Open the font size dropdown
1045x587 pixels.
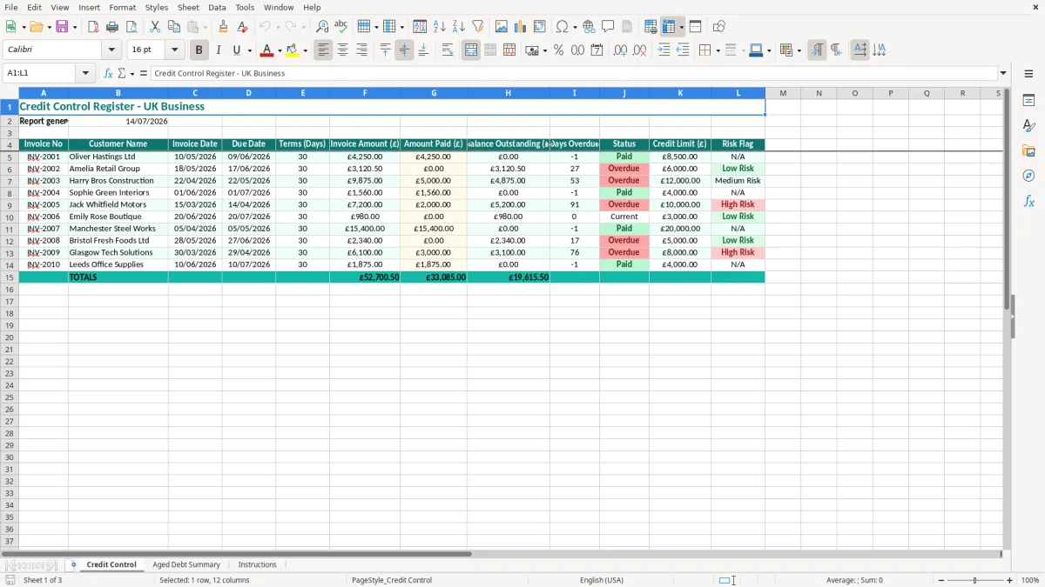click(174, 50)
